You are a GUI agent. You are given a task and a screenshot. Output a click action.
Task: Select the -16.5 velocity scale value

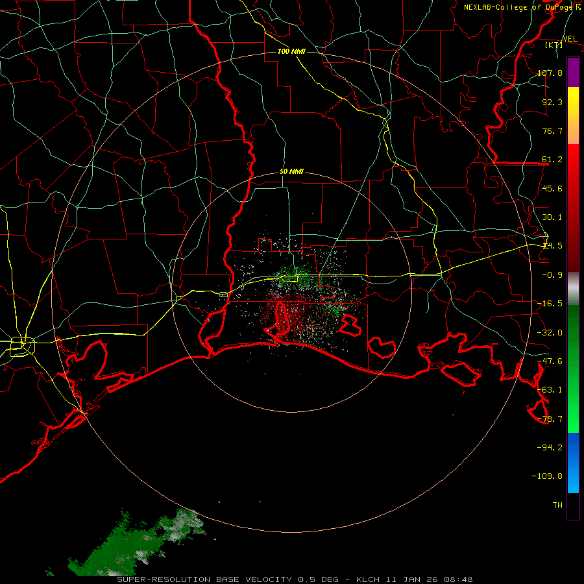tap(550, 304)
